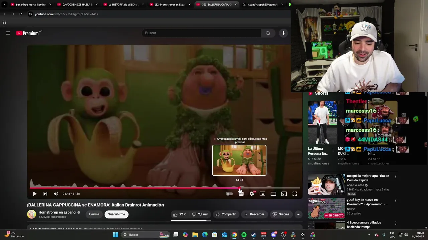Open the Hornstromp en Español channel link

click(x=58, y=212)
